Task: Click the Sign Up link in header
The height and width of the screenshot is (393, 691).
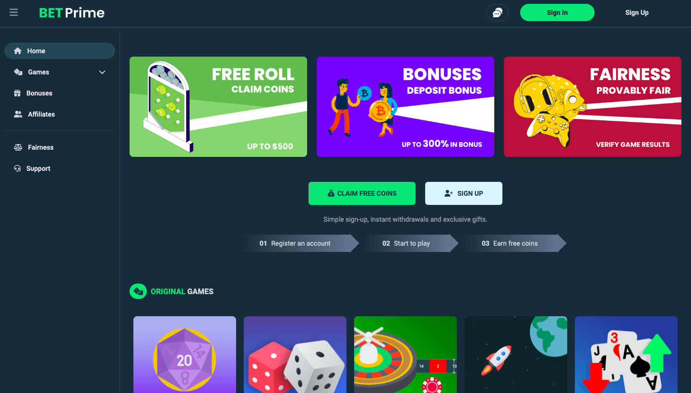Action: pyautogui.click(x=637, y=12)
